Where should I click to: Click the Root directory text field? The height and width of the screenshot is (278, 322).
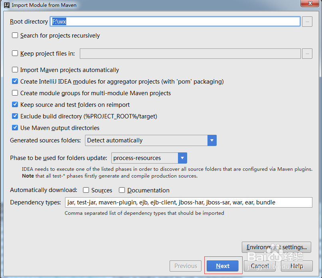click(175, 22)
